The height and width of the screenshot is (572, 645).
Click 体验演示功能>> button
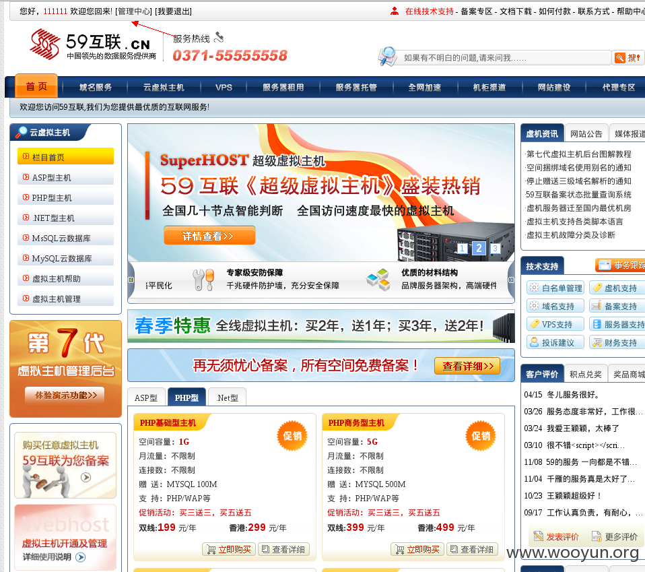coord(65,395)
